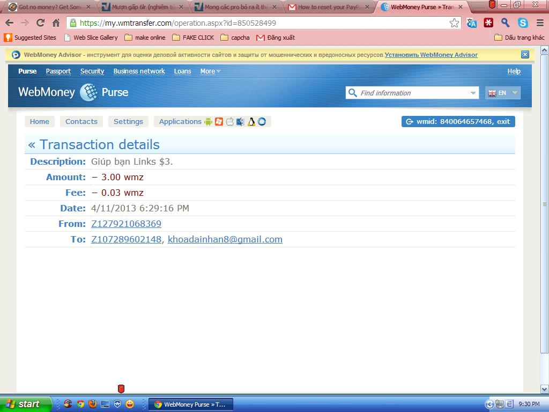The image size is (549, 412).
Task: Go to the Home button
Action: click(40, 122)
